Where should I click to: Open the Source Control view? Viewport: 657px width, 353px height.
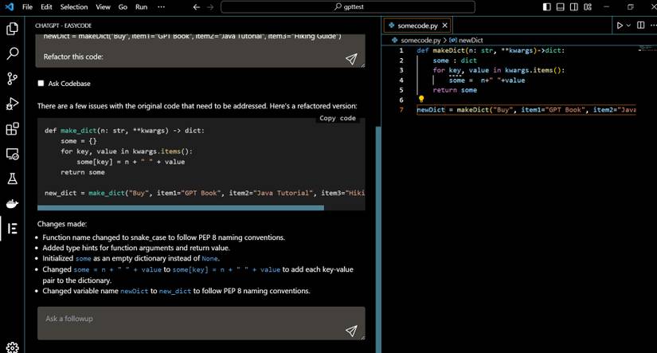(x=12, y=78)
